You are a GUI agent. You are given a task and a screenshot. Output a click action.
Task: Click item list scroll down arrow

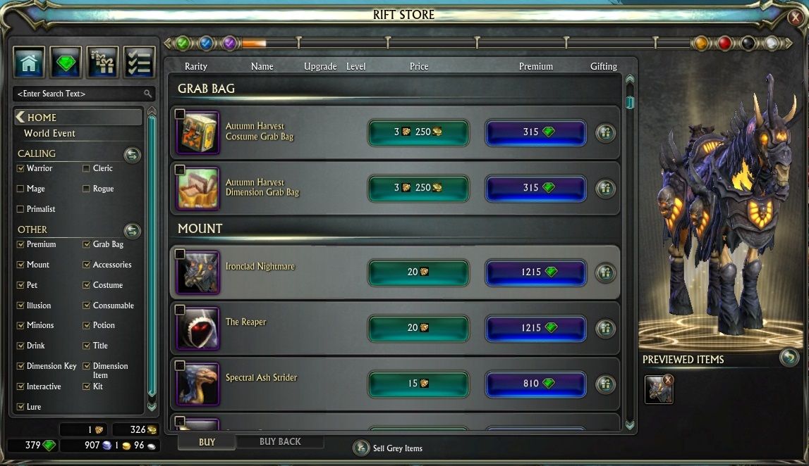[x=629, y=425]
